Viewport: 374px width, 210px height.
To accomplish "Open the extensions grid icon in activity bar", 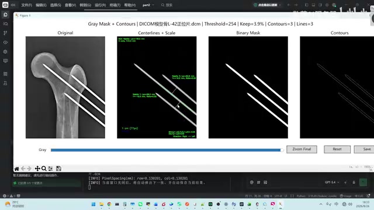I will tap(5, 74).
